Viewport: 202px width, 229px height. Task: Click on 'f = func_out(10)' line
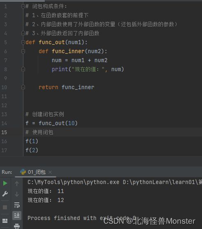pos(51,123)
